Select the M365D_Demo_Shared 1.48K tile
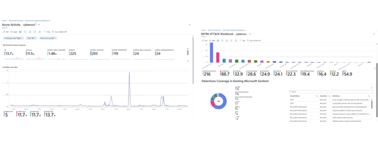The width and height of the screenshot is (378, 152). tap(57, 55)
